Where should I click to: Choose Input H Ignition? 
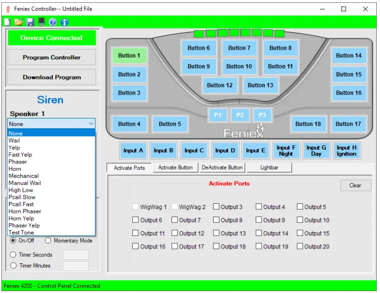click(347, 150)
